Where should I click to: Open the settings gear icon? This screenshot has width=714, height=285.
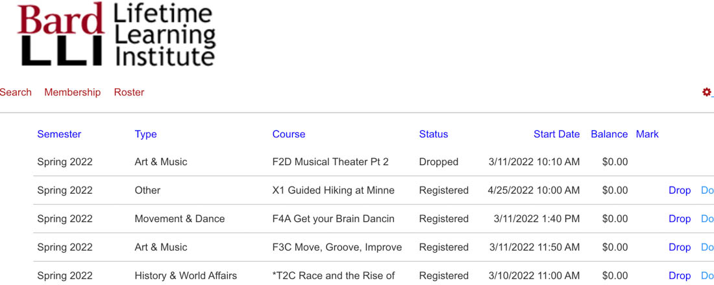click(x=706, y=92)
